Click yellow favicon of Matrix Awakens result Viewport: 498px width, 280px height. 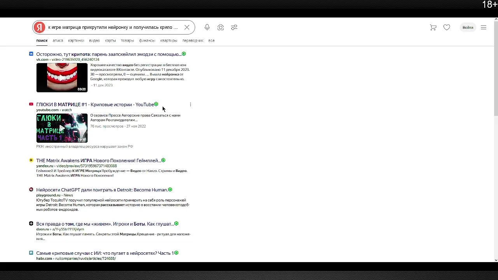pyautogui.click(x=31, y=160)
